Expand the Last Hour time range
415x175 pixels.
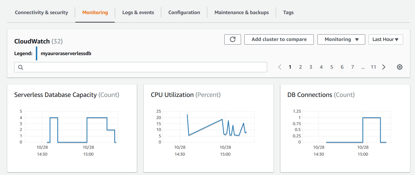pos(386,39)
